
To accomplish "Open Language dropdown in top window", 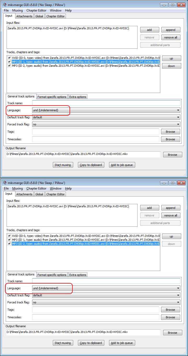I will pos(106,110).
